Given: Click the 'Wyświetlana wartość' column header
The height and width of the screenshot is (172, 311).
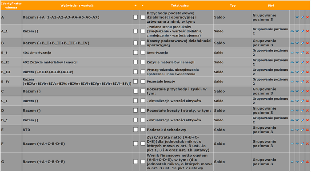Looking at the screenshot, I should pyautogui.click(x=77, y=5).
